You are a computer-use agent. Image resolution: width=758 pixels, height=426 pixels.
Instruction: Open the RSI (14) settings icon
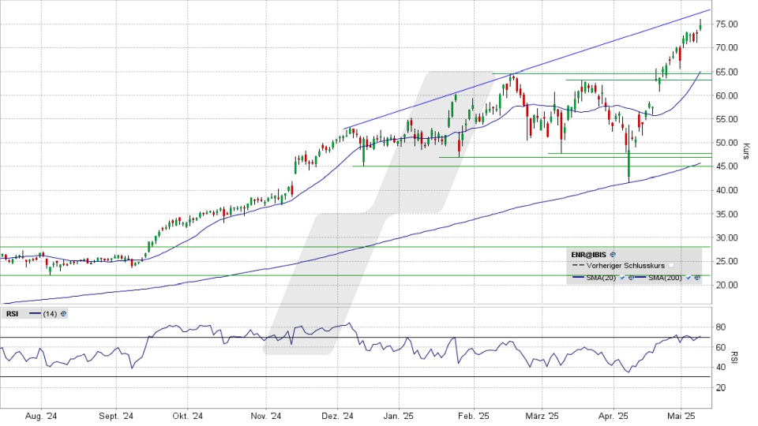tap(64, 314)
